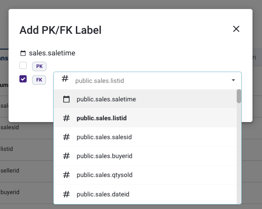Click hash icon beside public.sales.qtysold

(x=66, y=175)
